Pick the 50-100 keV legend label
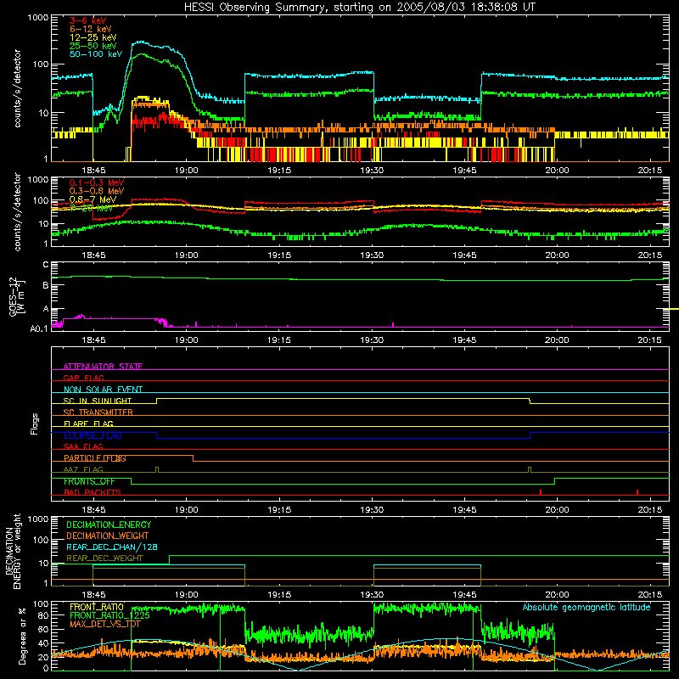The width and height of the screenshot is (679, 679). point(96,53)
